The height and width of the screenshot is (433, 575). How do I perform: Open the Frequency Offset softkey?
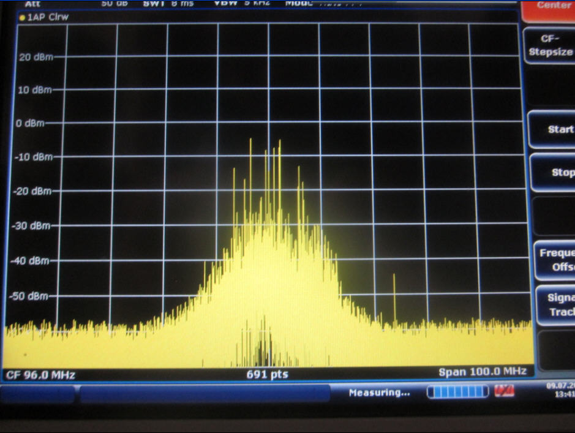pyautogui.click(x=555, y=260)
